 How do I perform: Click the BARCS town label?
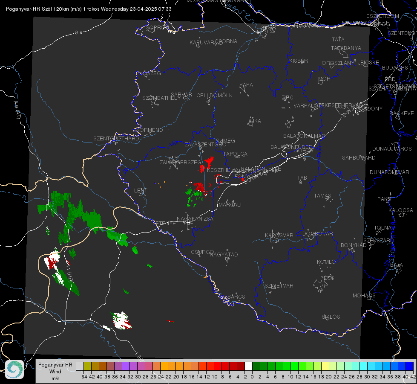point(236,297)
